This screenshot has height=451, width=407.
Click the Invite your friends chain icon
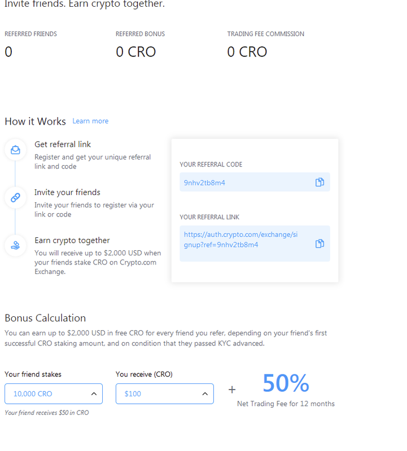[x=15, y=197]
